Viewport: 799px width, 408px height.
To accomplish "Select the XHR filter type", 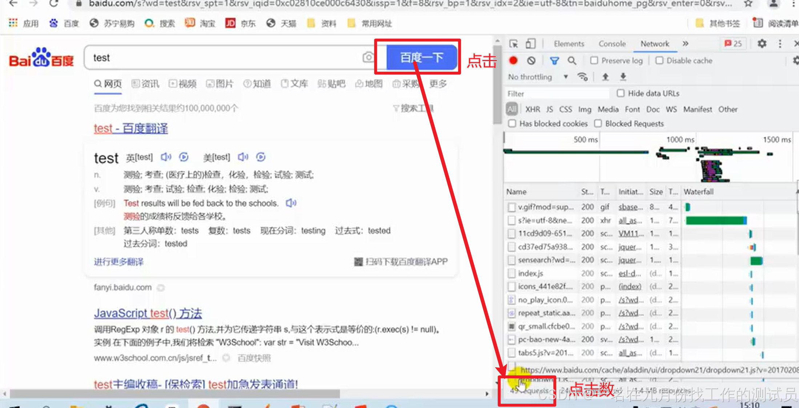I will tap(532, 109).
